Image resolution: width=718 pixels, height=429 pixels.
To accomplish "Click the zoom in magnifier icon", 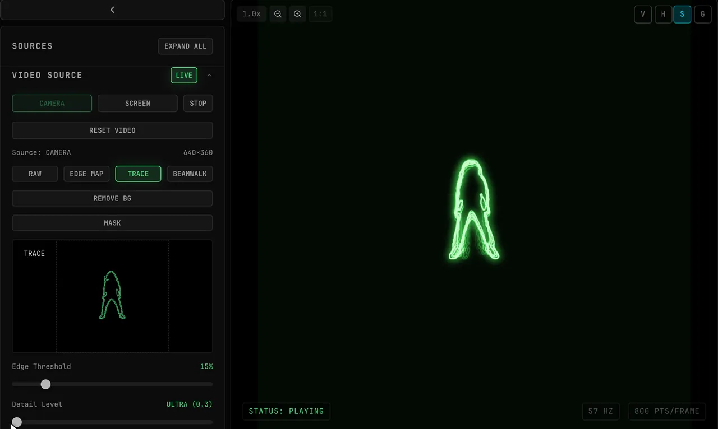I will click(x=297, y=14).
